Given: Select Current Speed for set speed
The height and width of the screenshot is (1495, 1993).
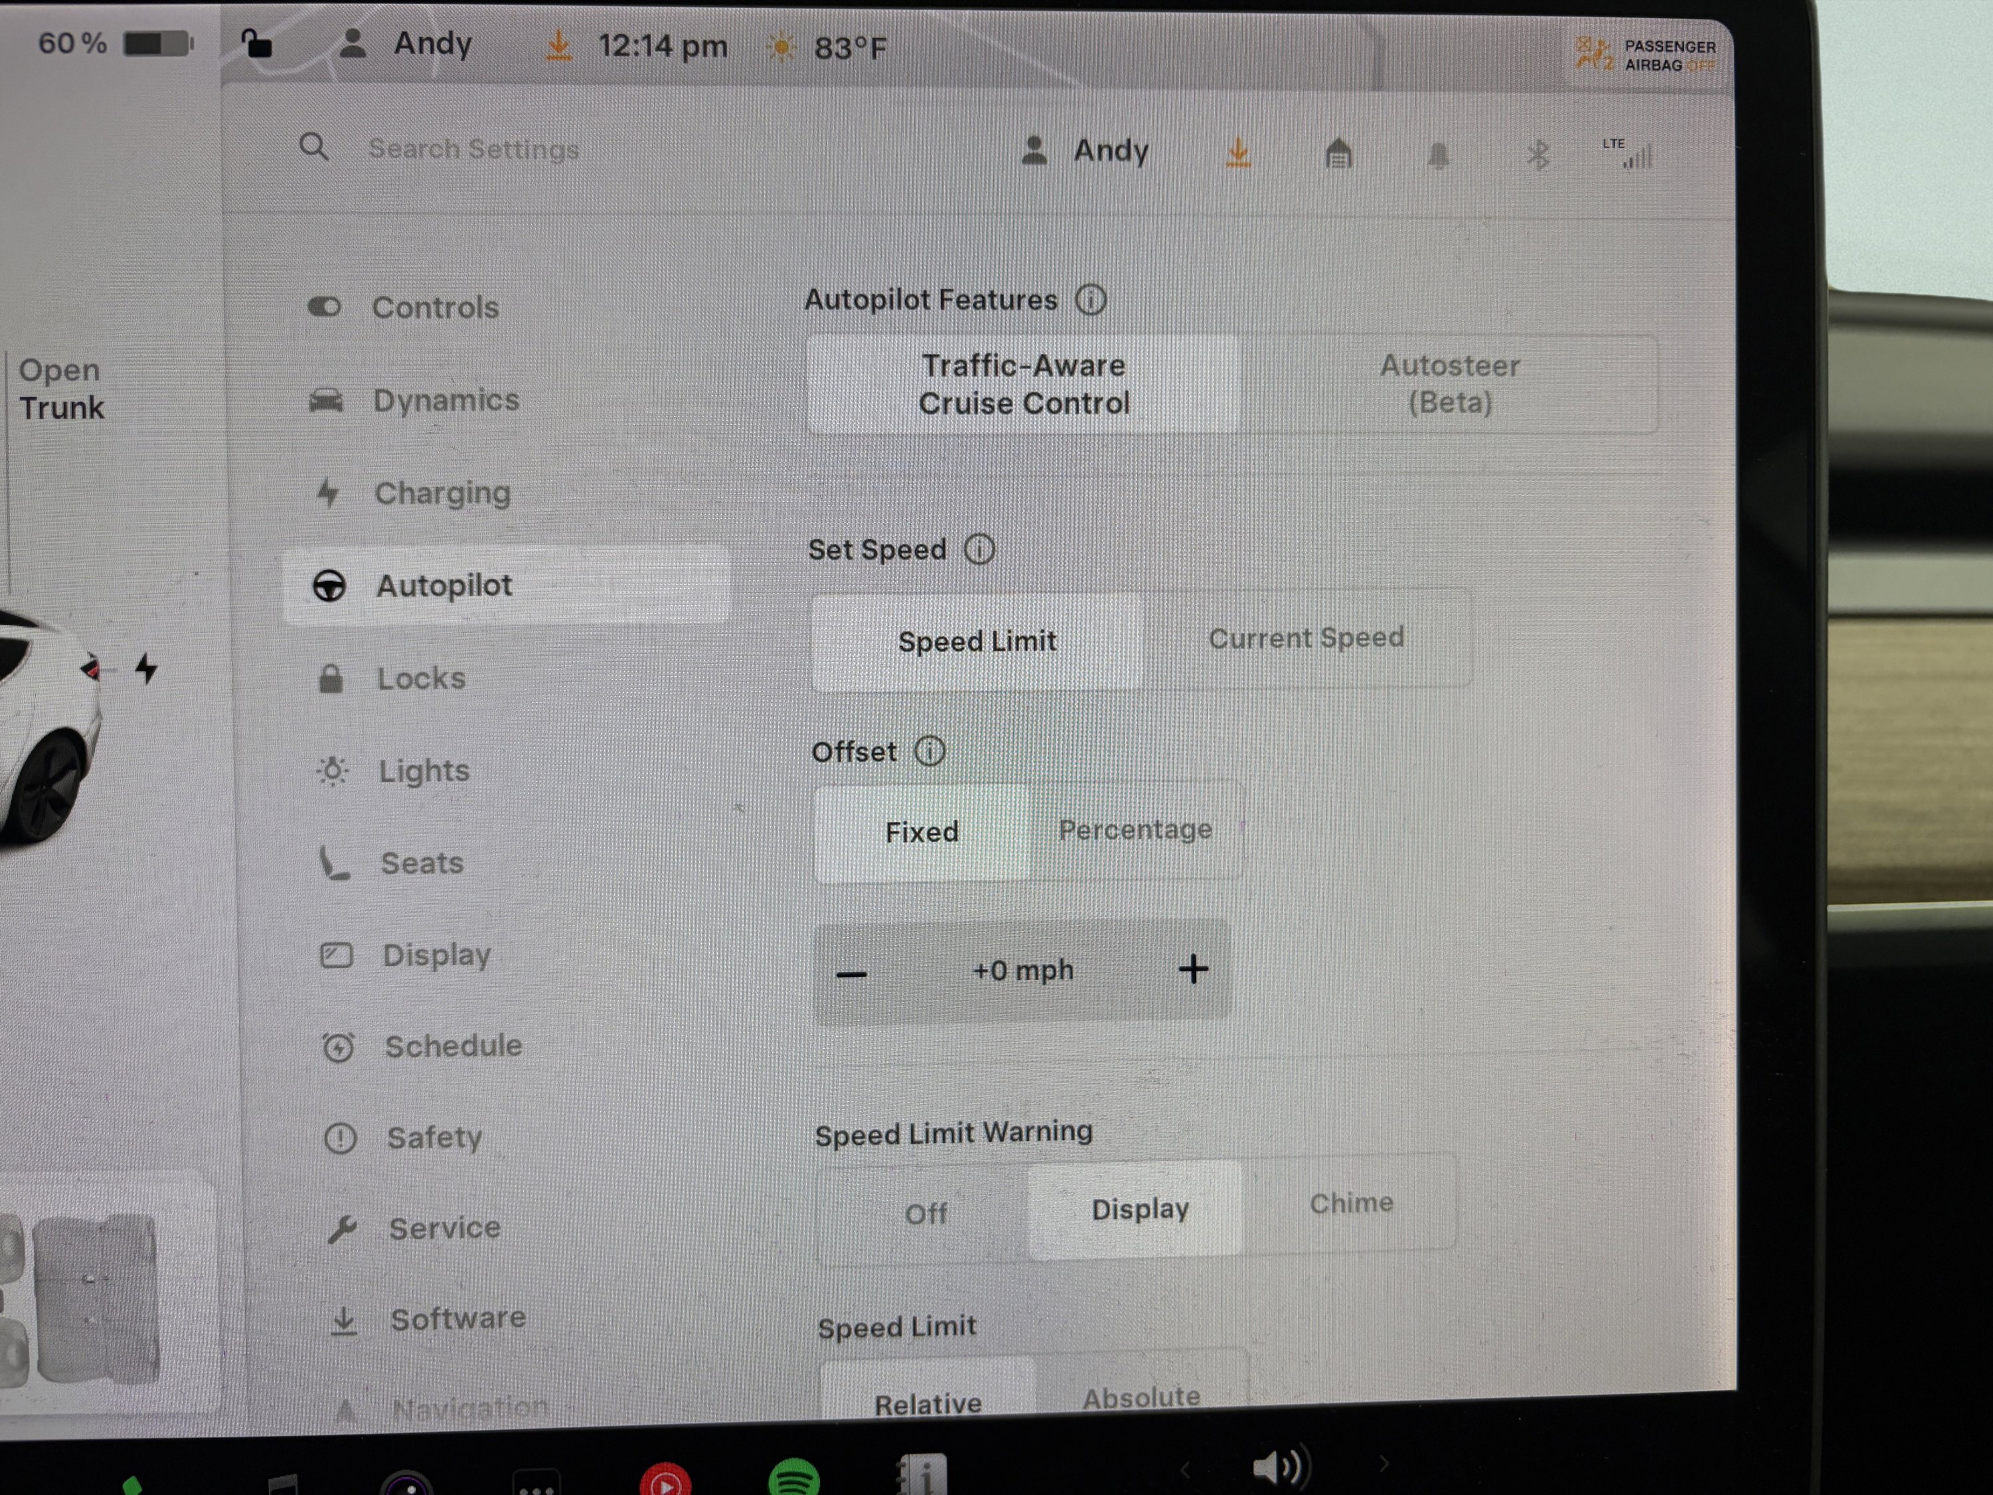Looking at the screenshot, I should tap(1305, 639).
